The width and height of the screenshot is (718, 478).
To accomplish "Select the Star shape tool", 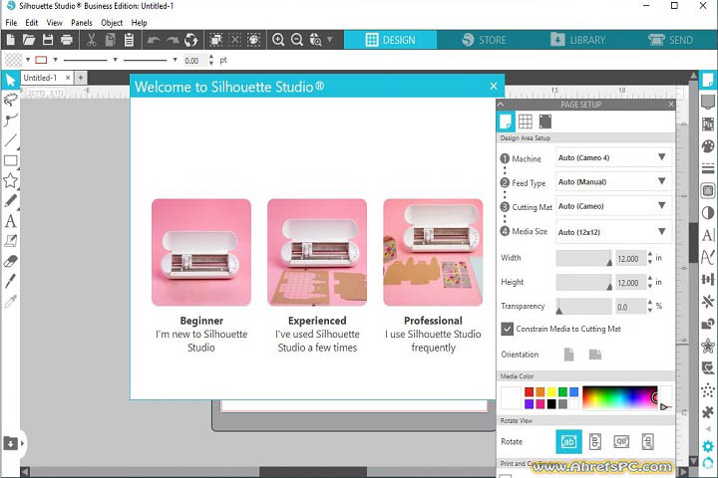I will [x=10, y=180].
